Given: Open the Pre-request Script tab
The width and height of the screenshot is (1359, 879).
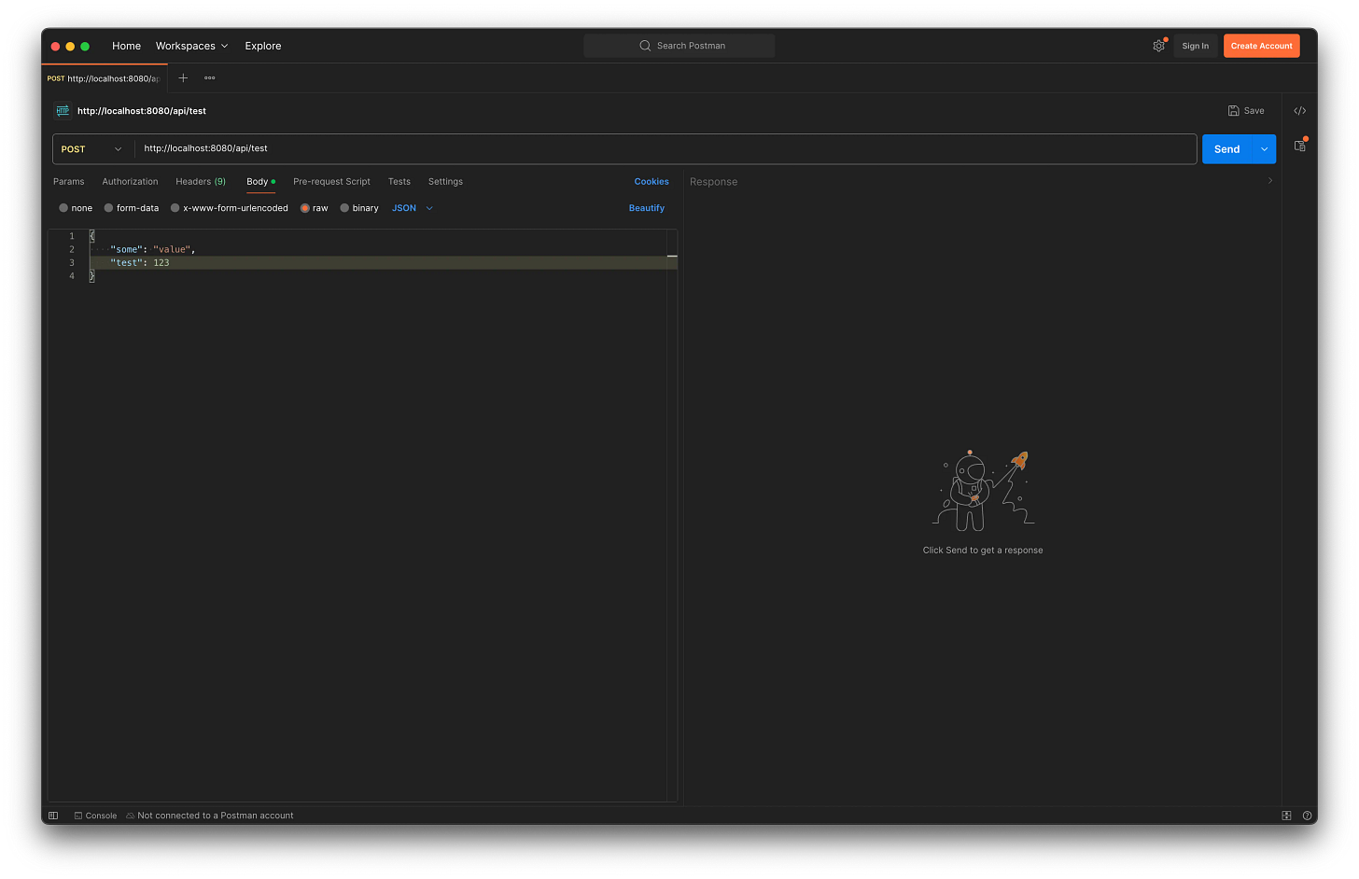Looking at the screenshot, I should (x=331, y=182).
